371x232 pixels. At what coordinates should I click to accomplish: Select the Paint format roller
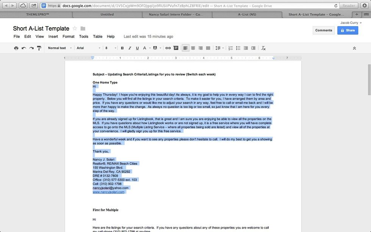click(39, 48)
